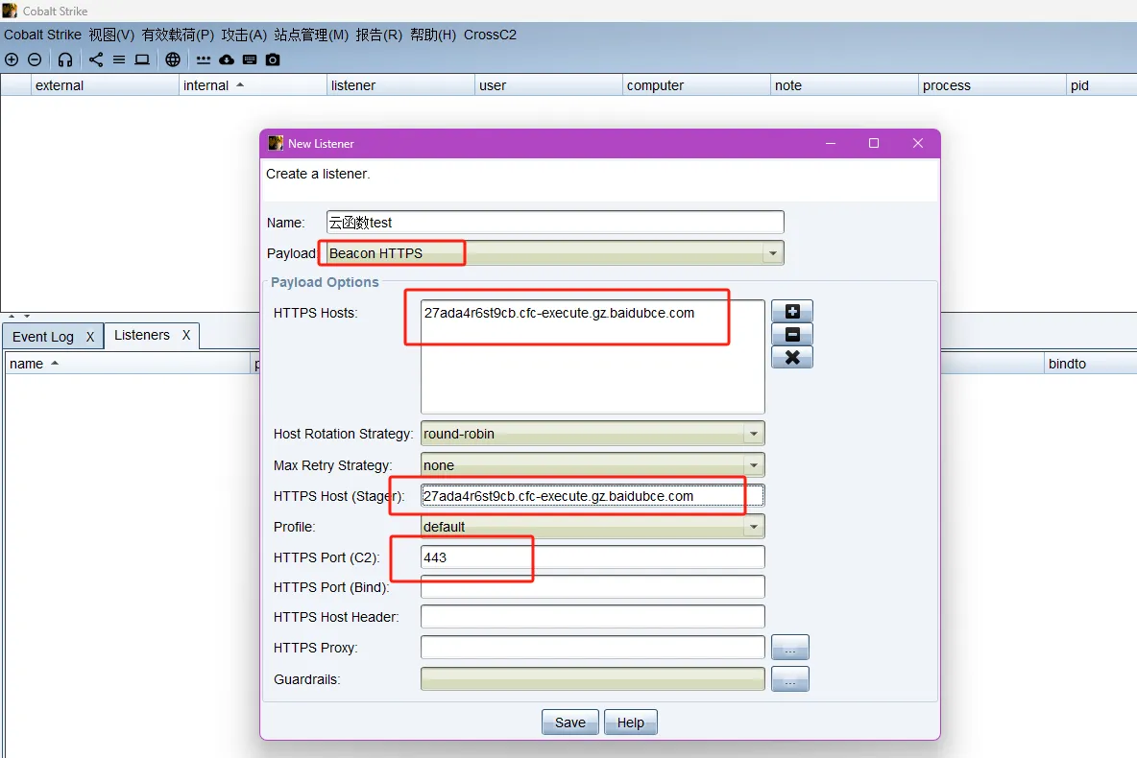Open Max Retry Strategy dropdown
The width and height of the screenshot is (1137, 758).
click(593, 464)
